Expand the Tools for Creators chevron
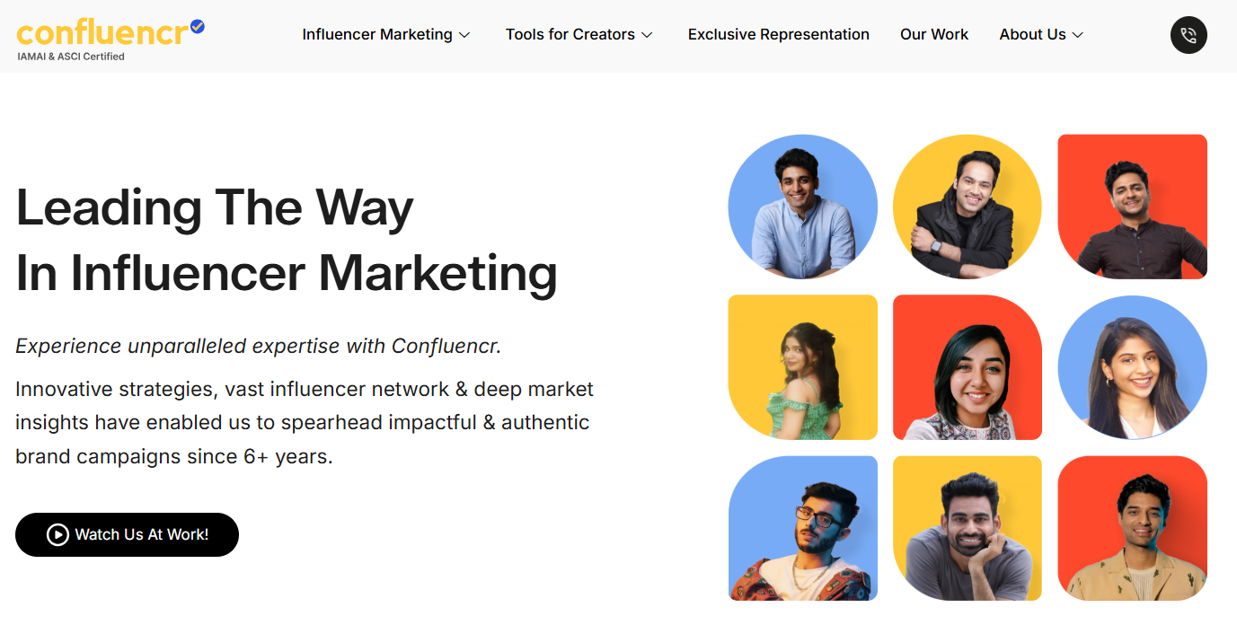 coord(647,35)
